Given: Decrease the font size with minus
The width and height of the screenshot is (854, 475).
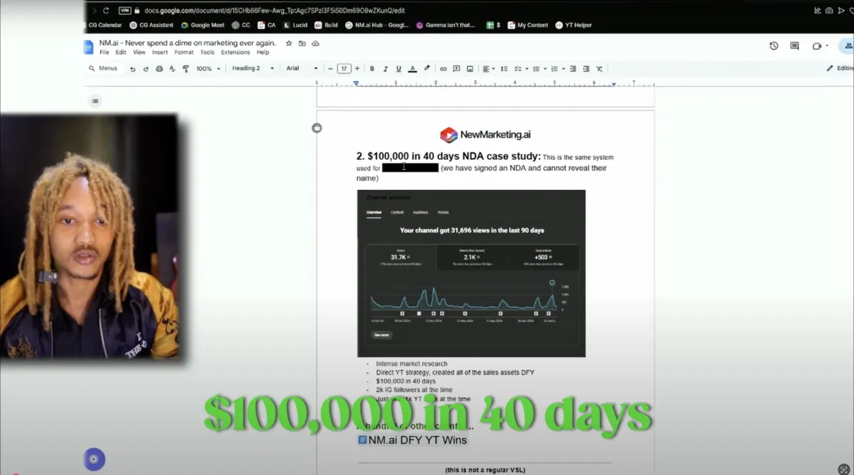Looking at the screenshot, I should (x=331, y=69).
